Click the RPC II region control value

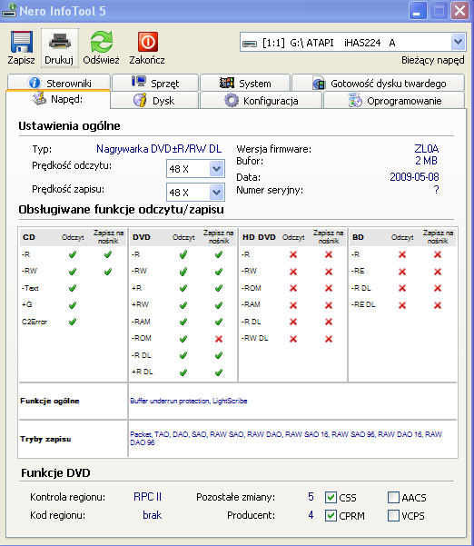148,497
